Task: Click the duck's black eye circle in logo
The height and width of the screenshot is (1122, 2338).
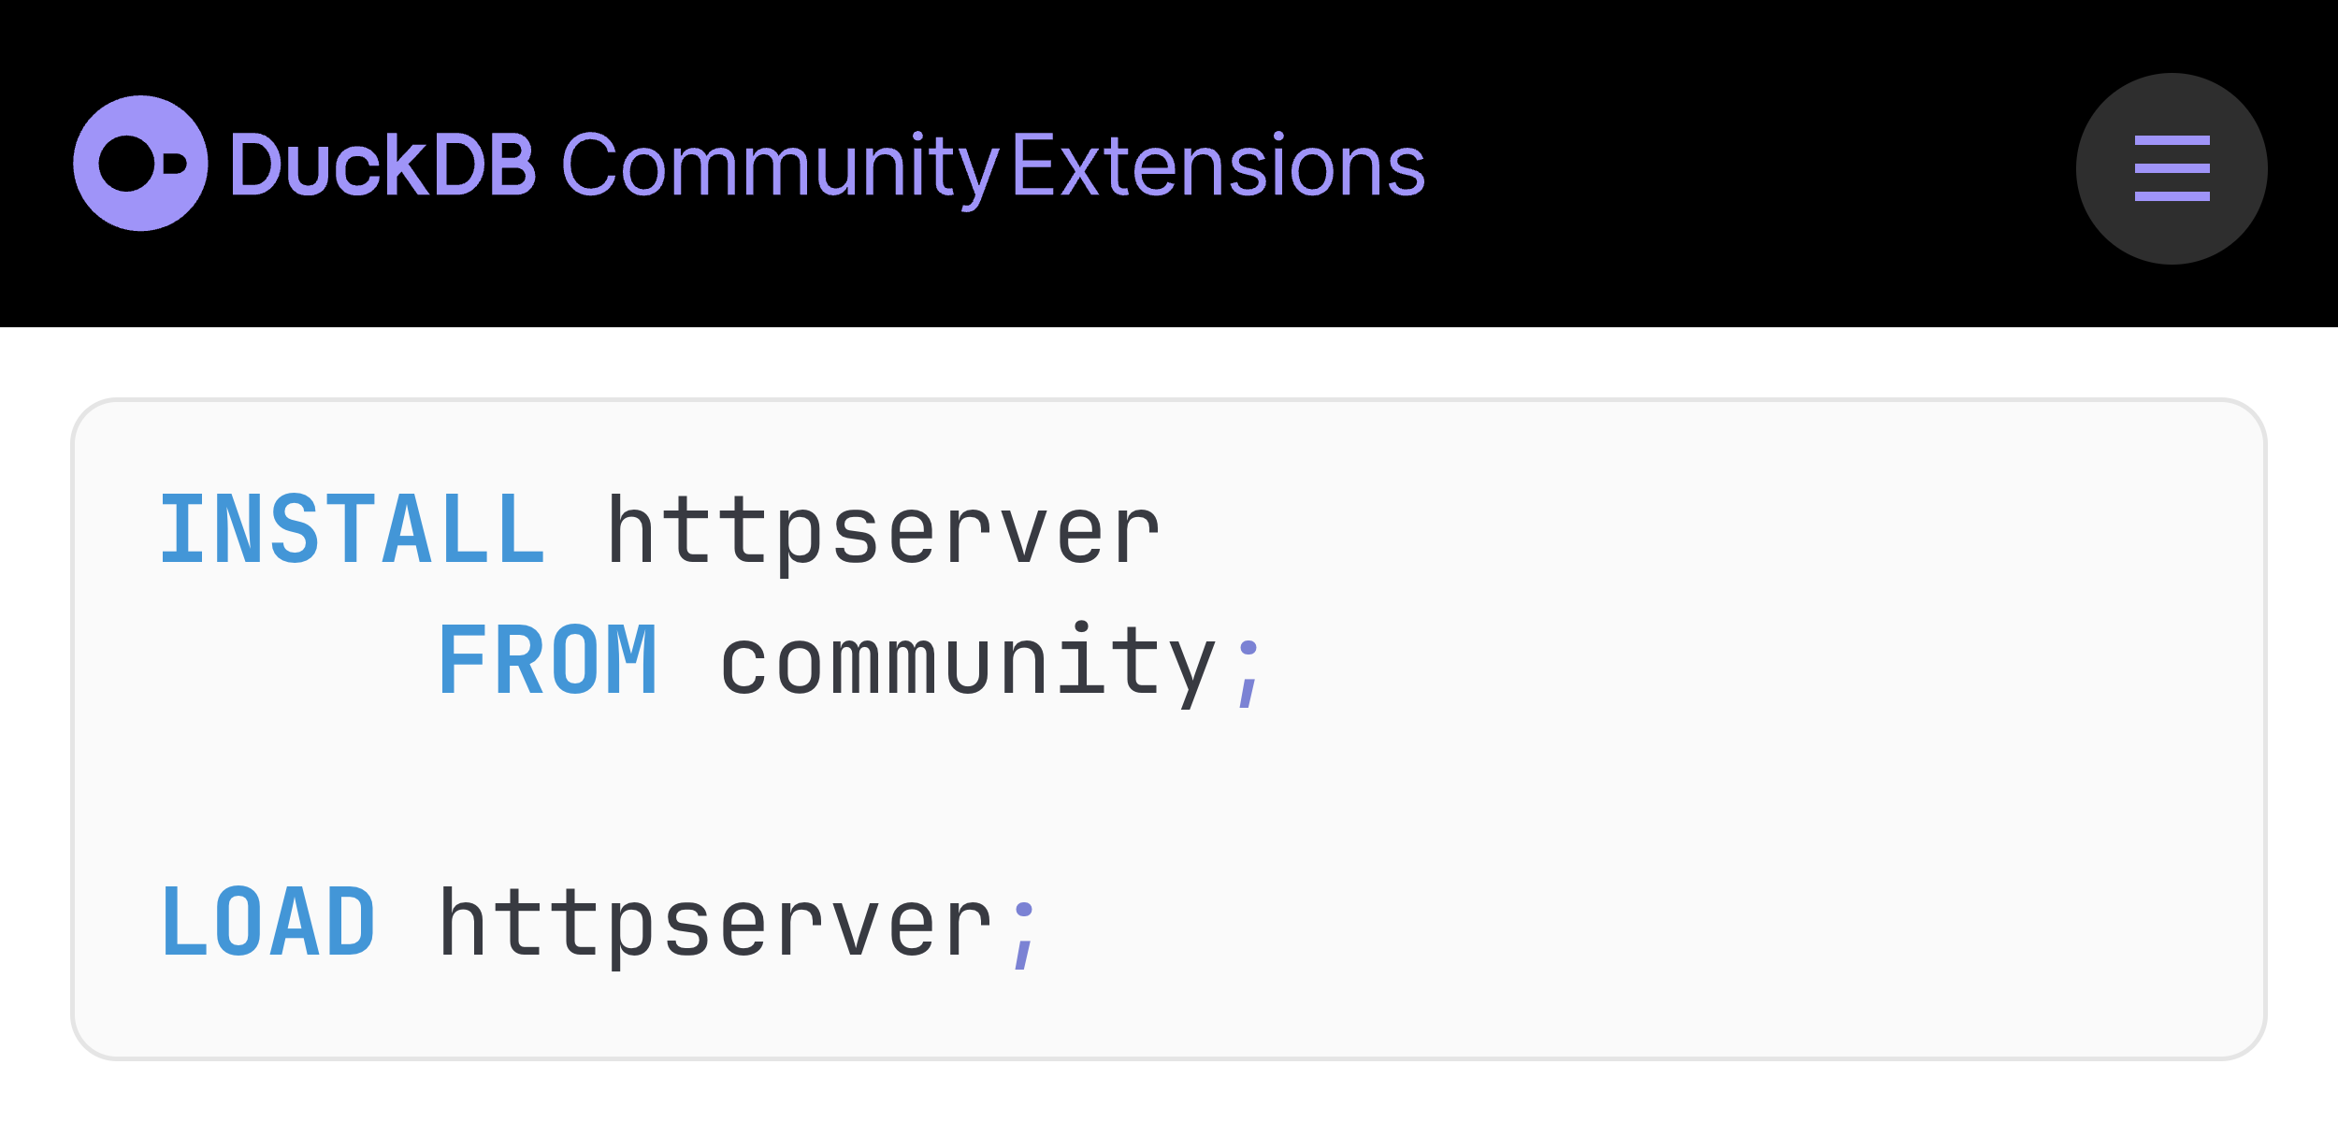Action: click(x=126, y=163)
